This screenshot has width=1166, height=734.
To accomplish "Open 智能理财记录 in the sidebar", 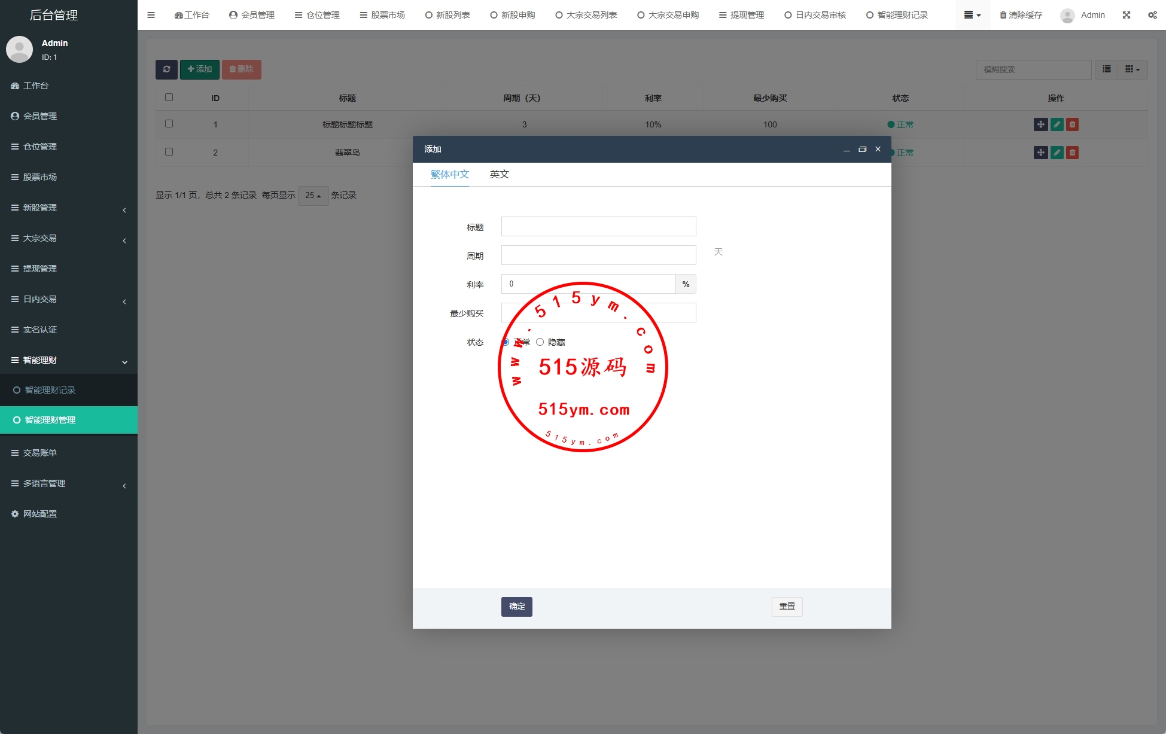I will [50, 390].
